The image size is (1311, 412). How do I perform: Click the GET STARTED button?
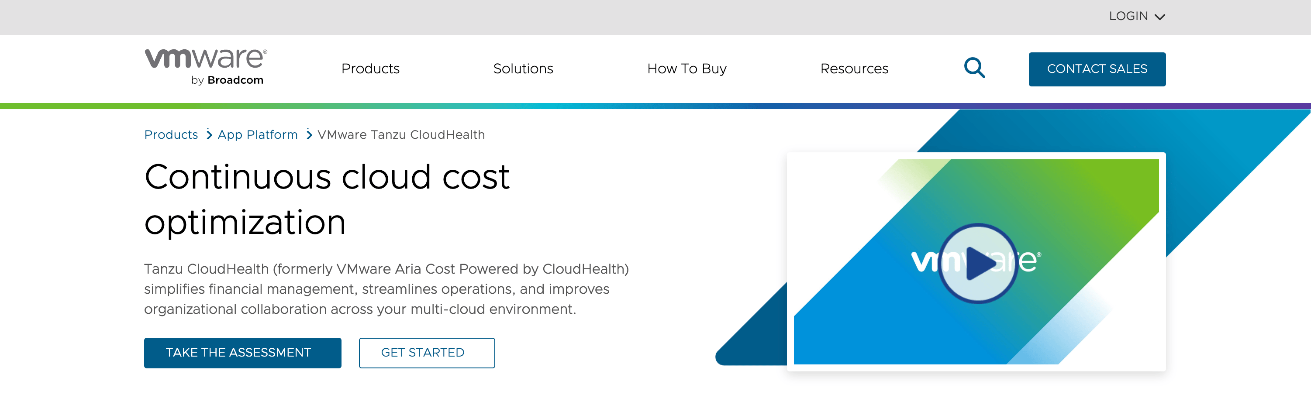pos(427,353)
